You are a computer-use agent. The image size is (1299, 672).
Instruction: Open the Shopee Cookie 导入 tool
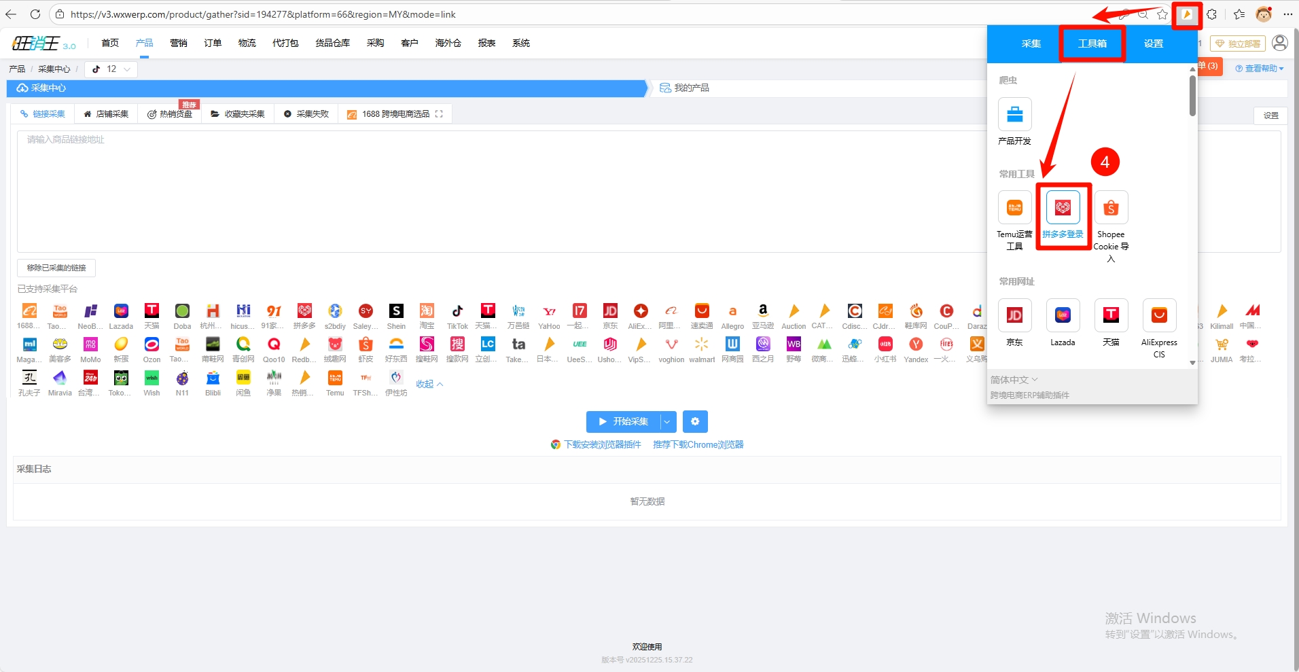1111,208
